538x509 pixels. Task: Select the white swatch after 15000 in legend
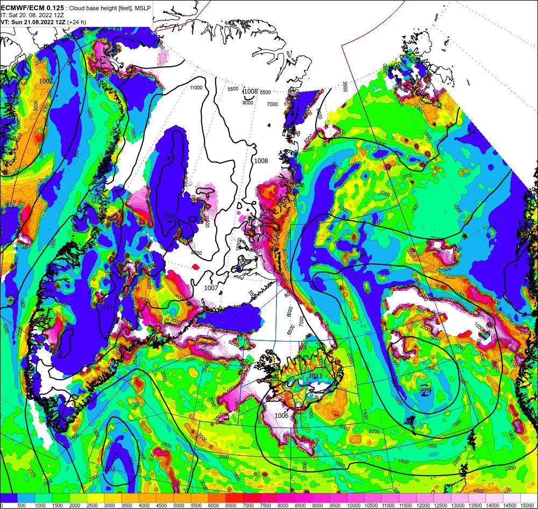(x=529, y=498)
